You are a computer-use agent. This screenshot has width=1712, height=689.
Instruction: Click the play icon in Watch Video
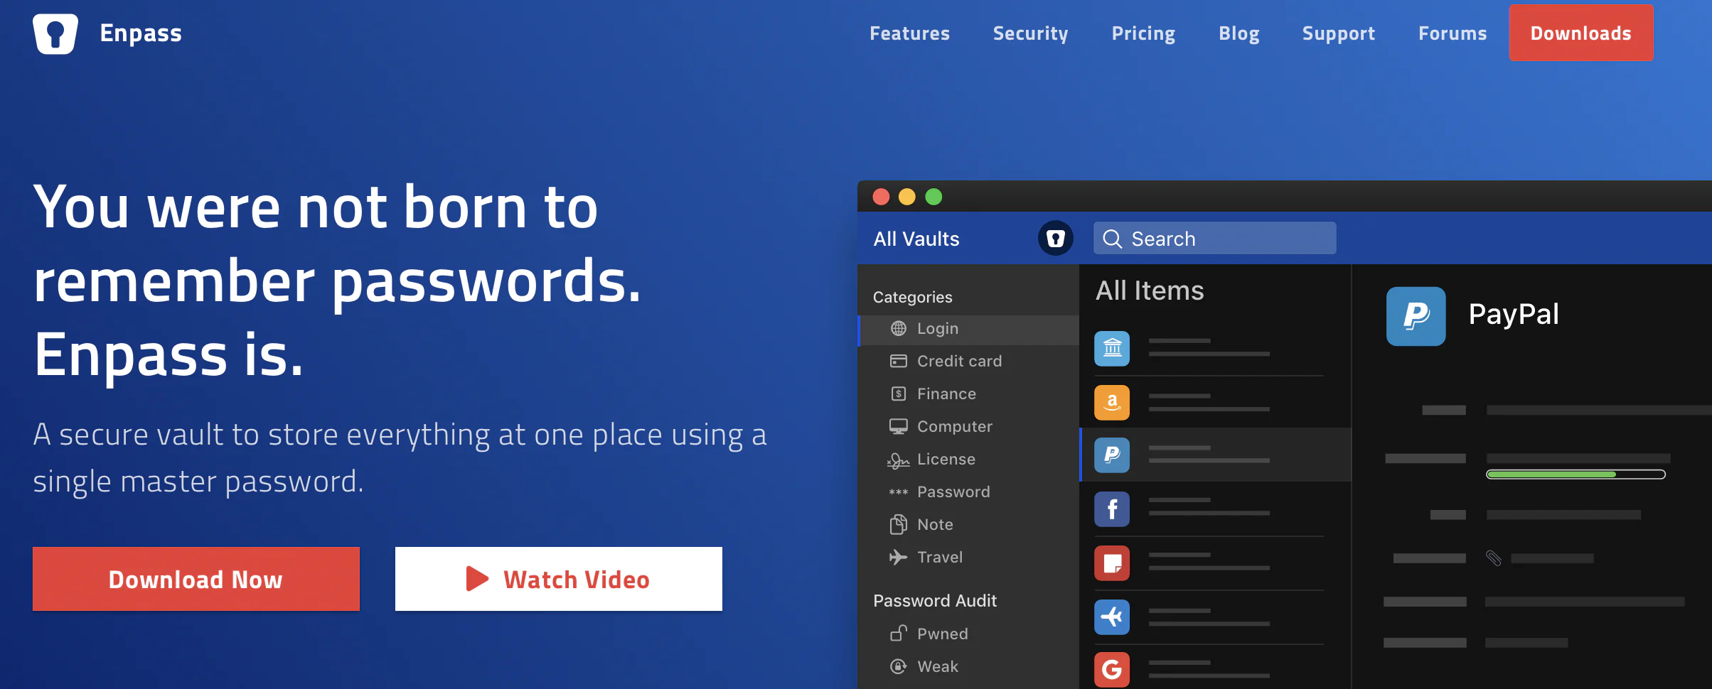[x=477, y=579]
